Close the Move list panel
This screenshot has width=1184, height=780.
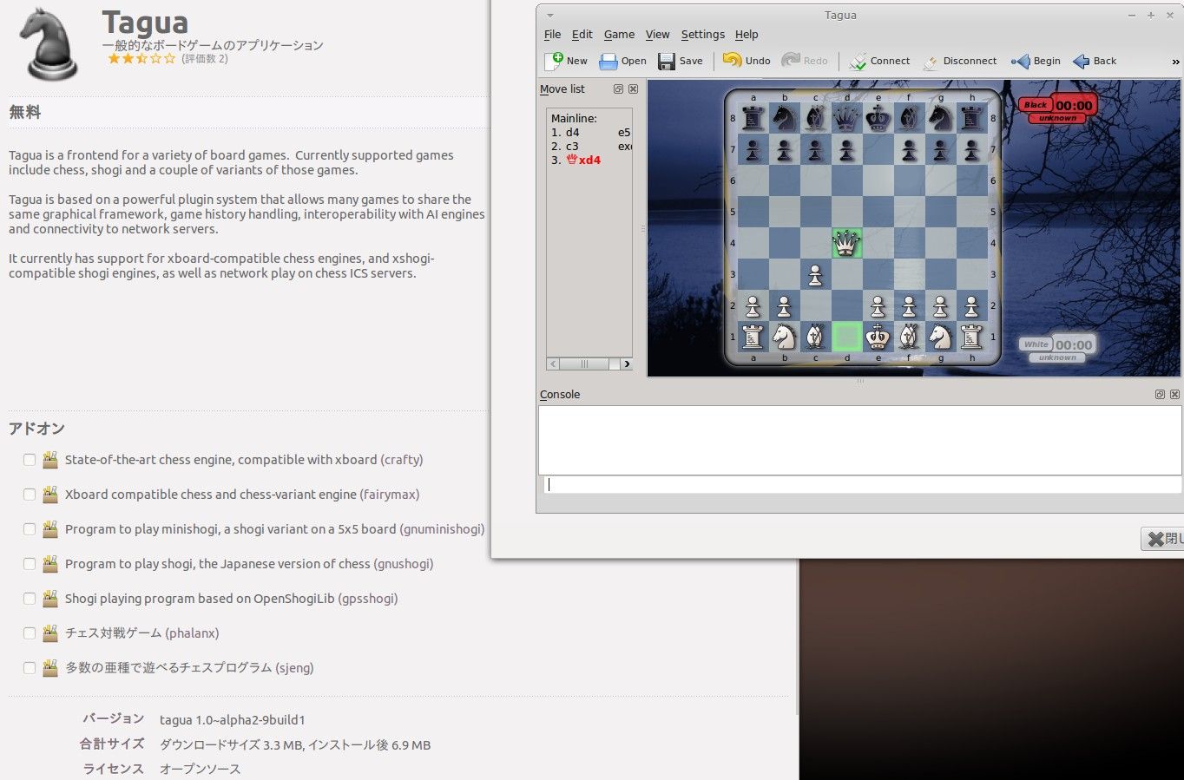click(x=633, y=88)
